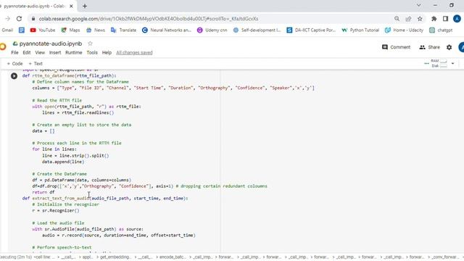The width and height of the screenshot is (464, 261).
Task: Open the Maps bookmark
Action: 70,30
